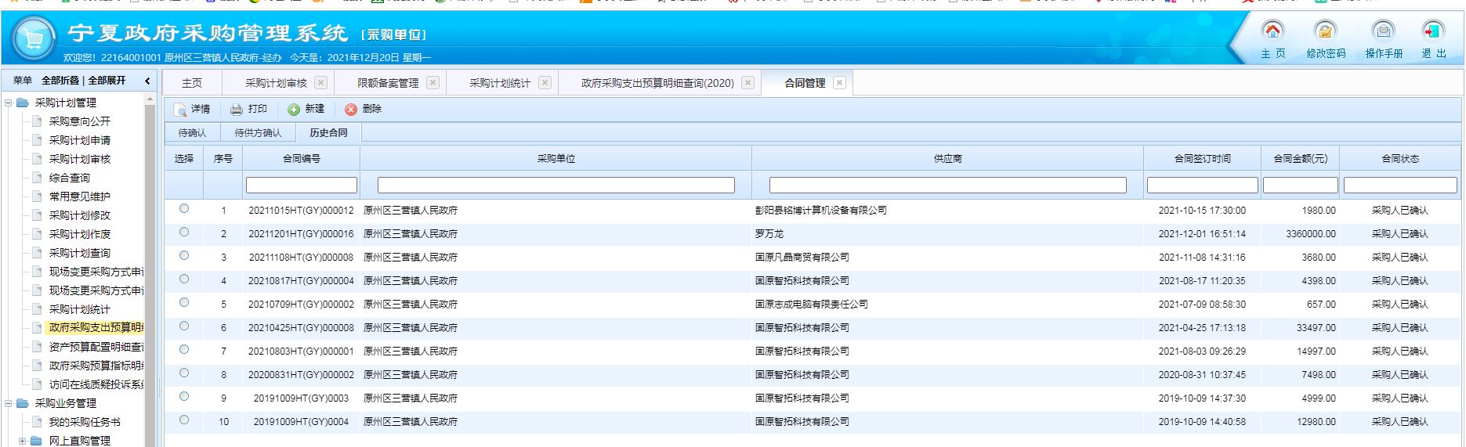This screenshot has height=447, width=1466.
Task: Click the 采购计划管理 folder icon
Action: (23, 103)
